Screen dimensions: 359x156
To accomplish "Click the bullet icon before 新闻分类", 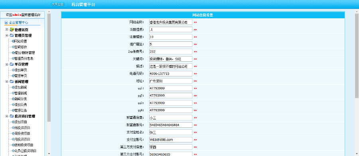I will click(13, 99).
